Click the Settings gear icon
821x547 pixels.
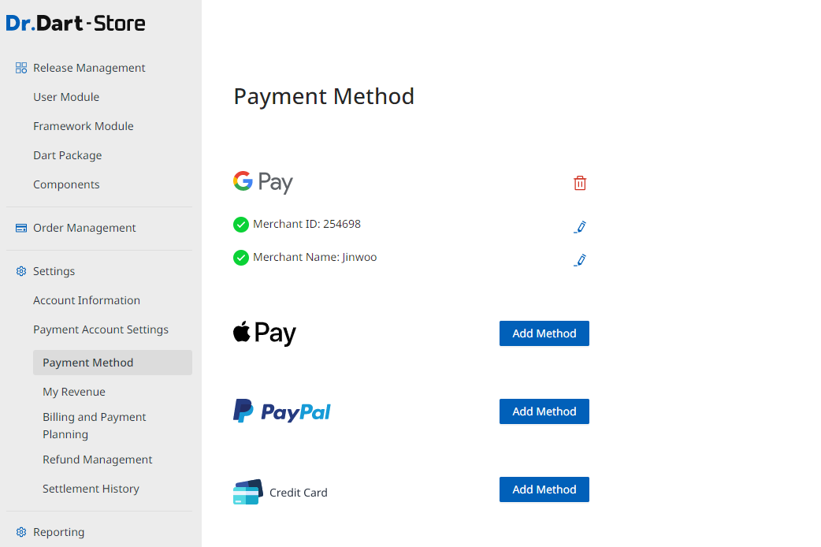coord(21,271)
